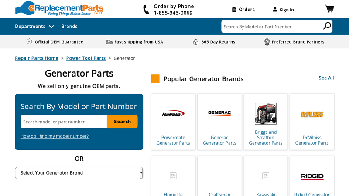Click the DeVilbiss brand logo
This screenshot has height=196, width=349.
(312, 114)
